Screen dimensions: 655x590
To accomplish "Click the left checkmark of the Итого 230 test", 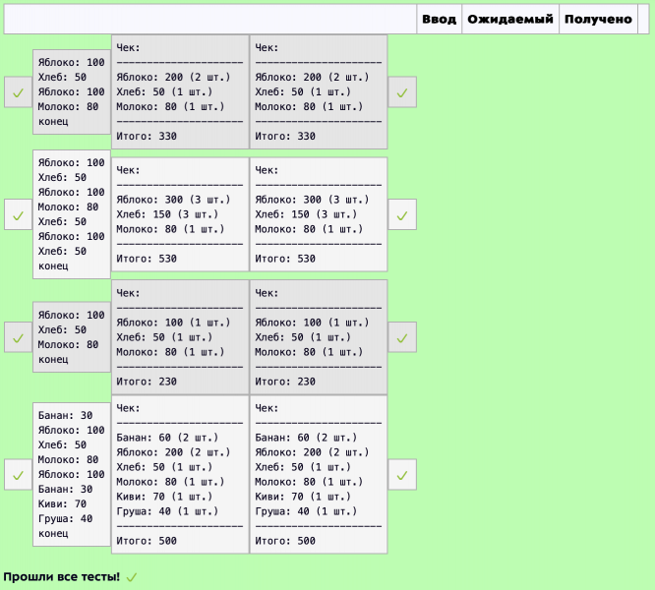I will coord(18,338).
